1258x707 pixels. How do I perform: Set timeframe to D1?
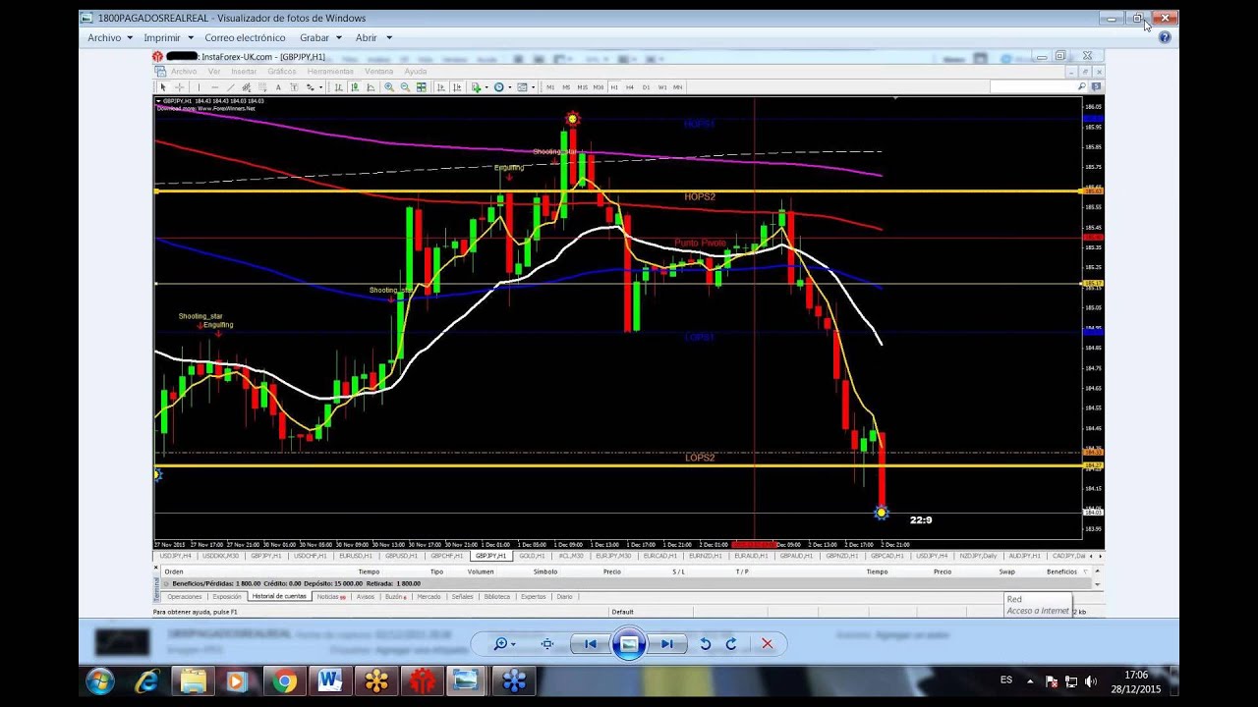pos(646,87)
